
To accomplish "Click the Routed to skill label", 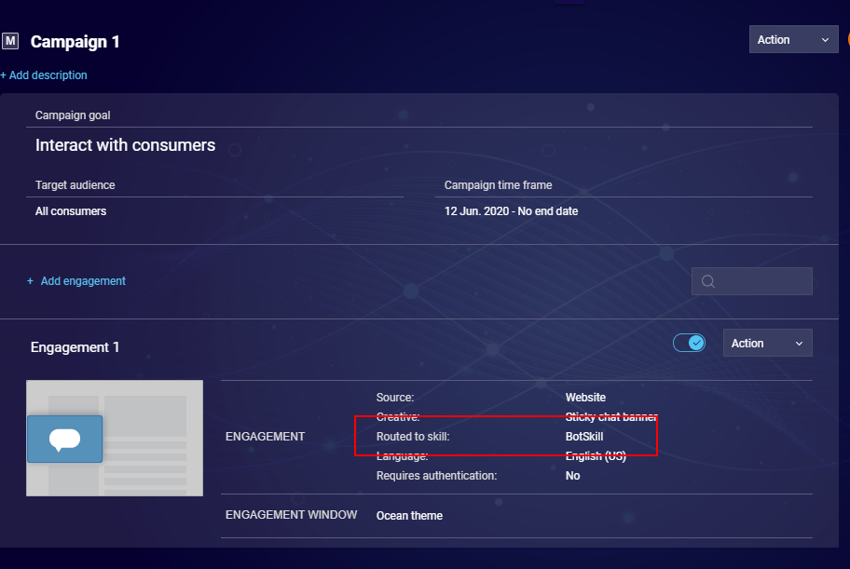I will pyautogui.click(x=413, y=436).
